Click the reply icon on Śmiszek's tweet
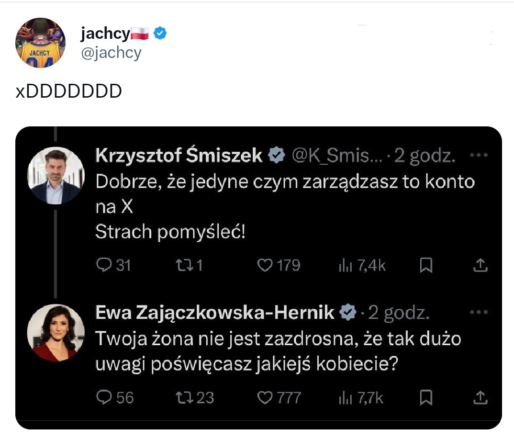The height and width of the screenshot is (440, 514). [x=104, y=265]
